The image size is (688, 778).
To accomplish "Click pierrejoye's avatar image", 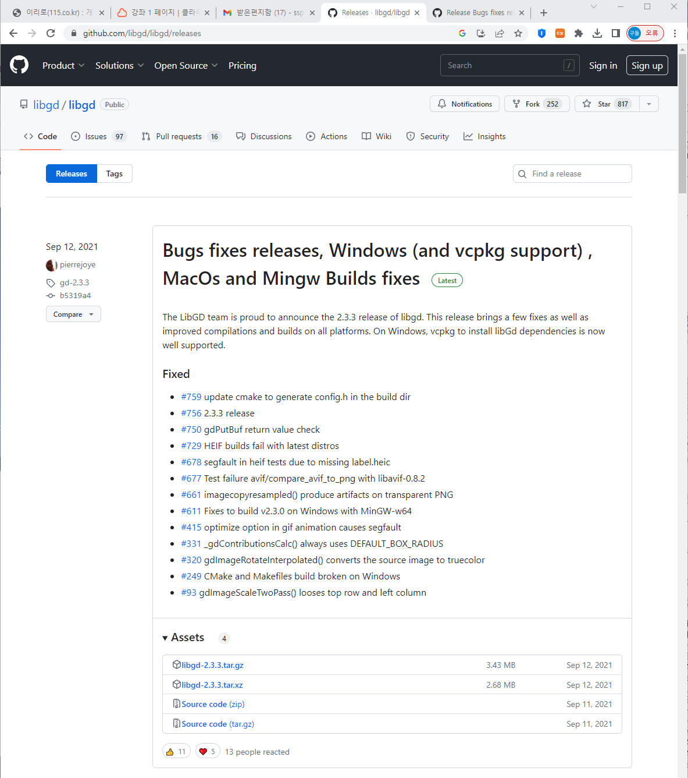I will point(52,265).
